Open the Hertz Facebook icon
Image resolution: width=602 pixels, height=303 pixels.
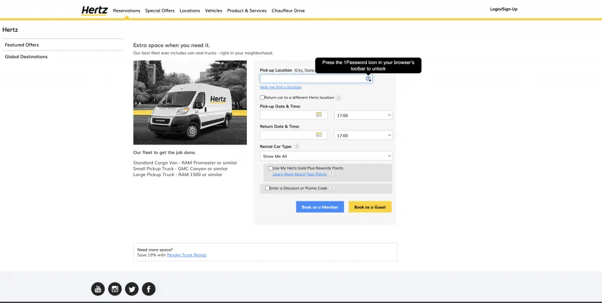point(149,289)
